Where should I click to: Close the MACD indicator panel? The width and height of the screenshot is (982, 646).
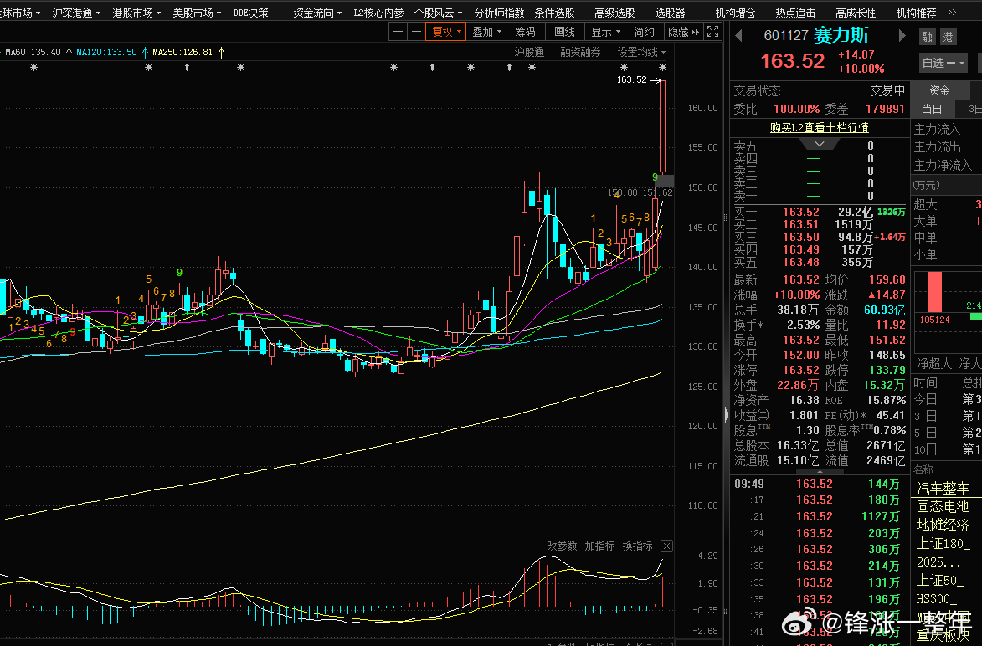pos(667,546)
